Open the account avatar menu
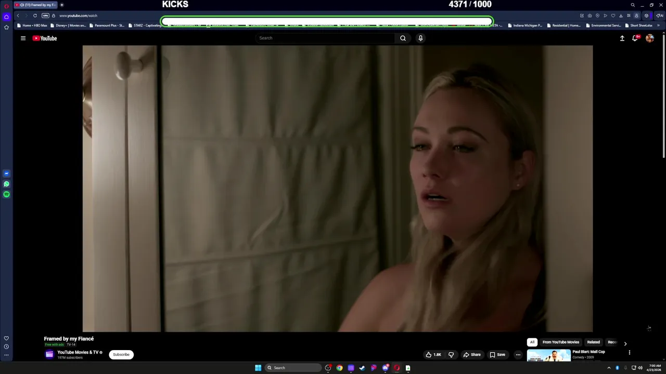Viewport: 666px width, 374px height. 650,38
